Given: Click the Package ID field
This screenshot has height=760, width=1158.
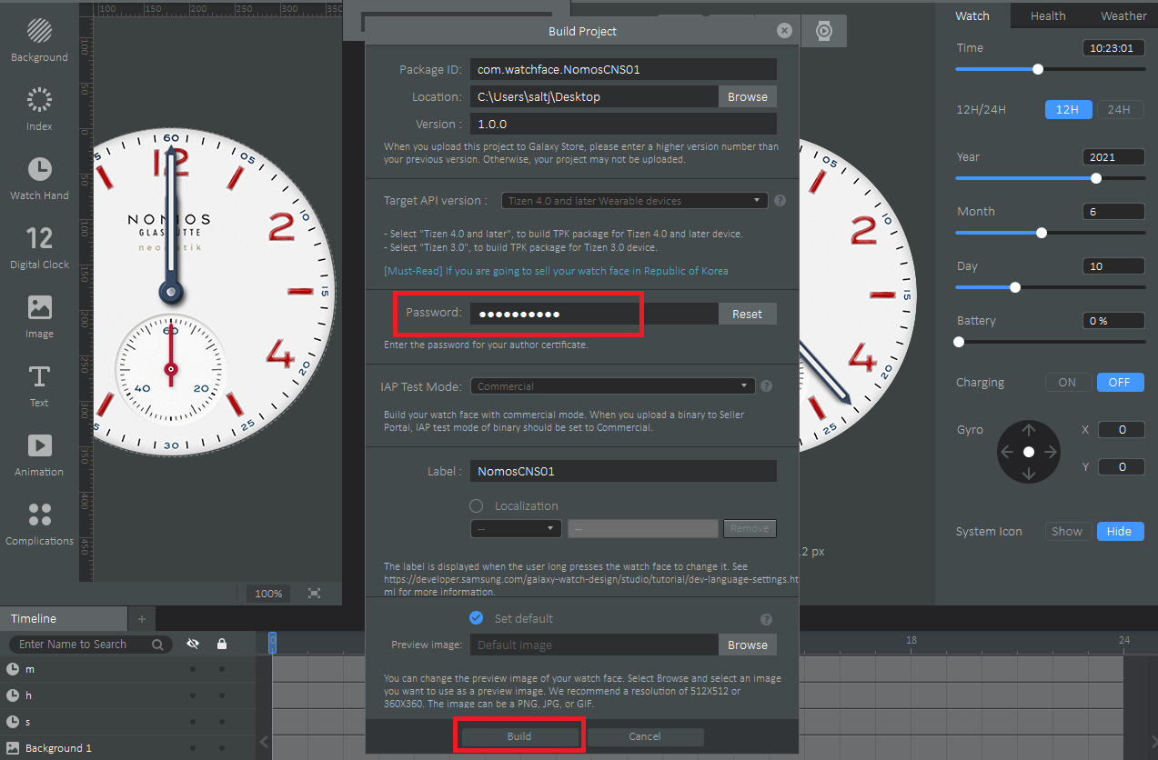Looking at the screenshot, I should (623, 69).
